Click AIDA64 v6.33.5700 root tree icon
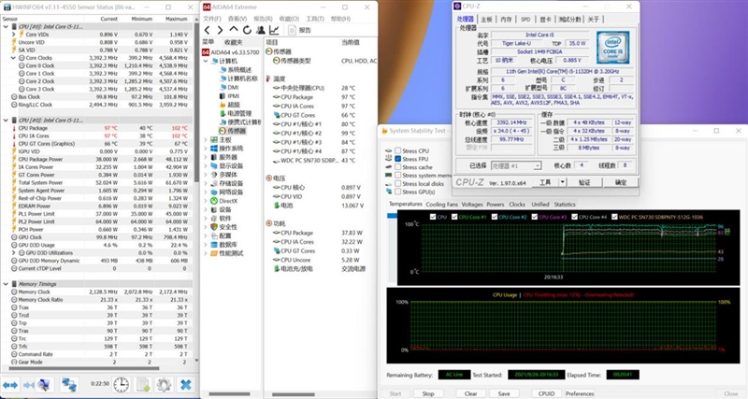 click(206, 52)
